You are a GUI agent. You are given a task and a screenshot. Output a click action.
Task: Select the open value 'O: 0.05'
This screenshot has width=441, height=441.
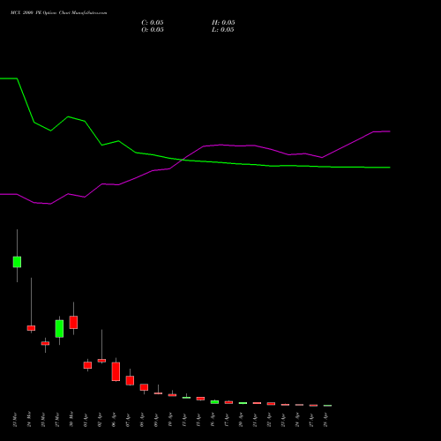pyautogui.click(x=153, y=30)
